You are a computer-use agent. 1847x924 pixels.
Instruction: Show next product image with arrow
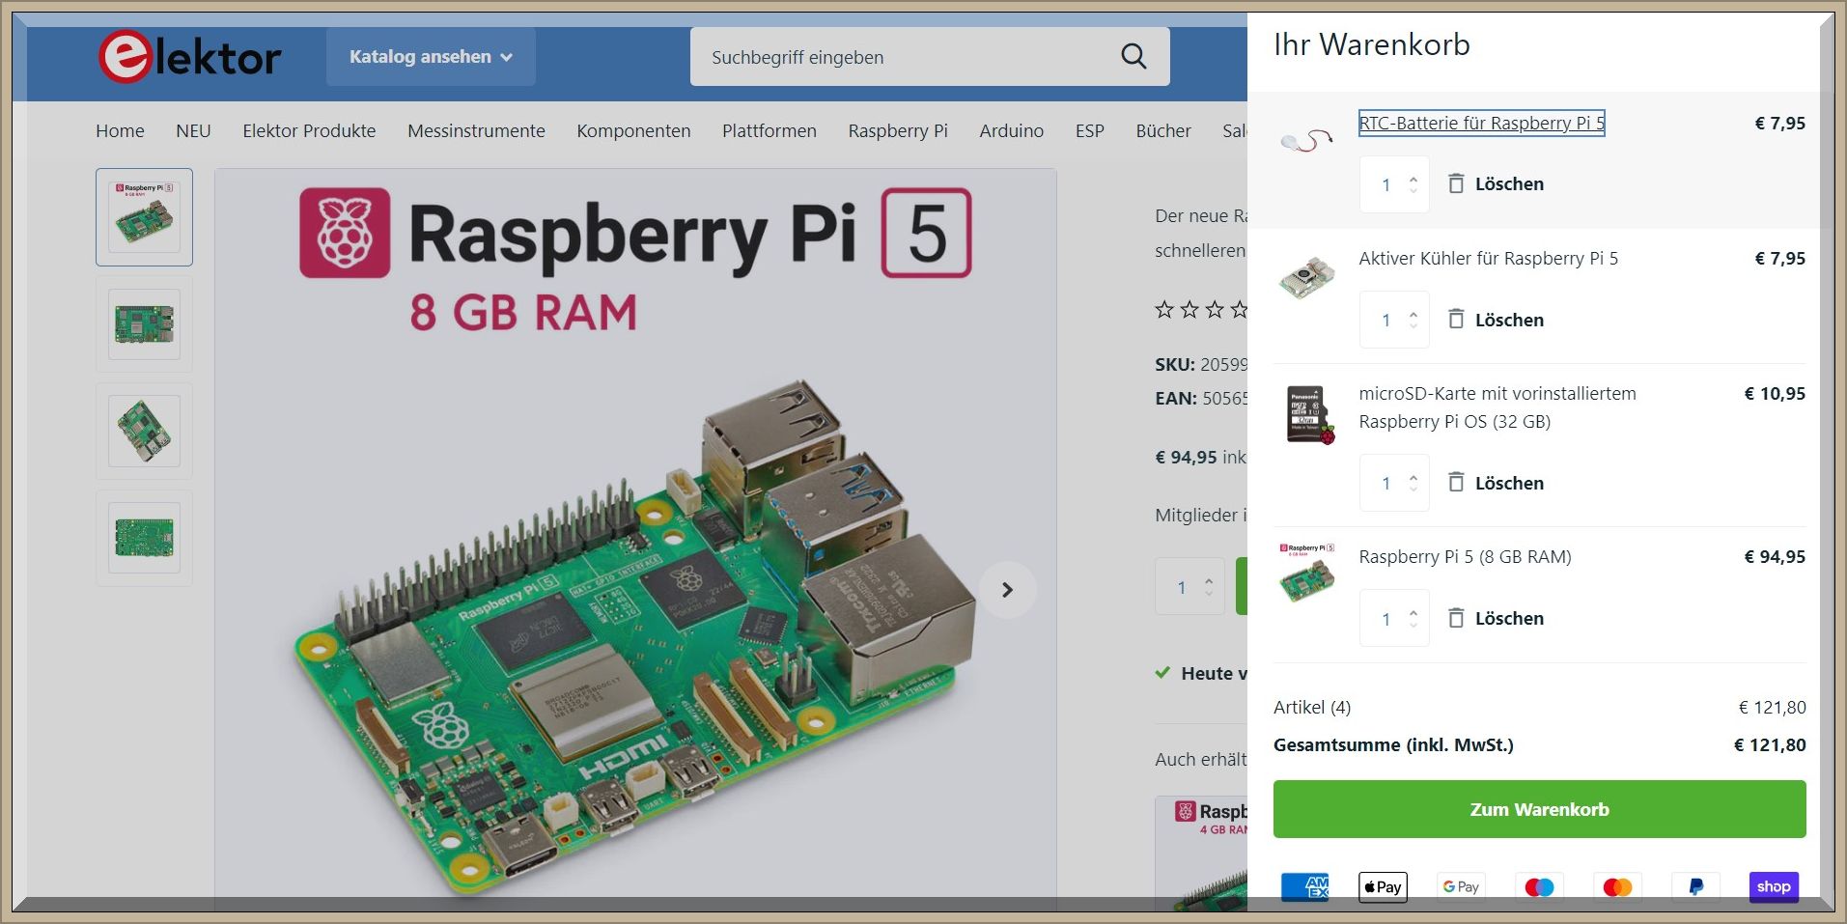click(1007, 589)
